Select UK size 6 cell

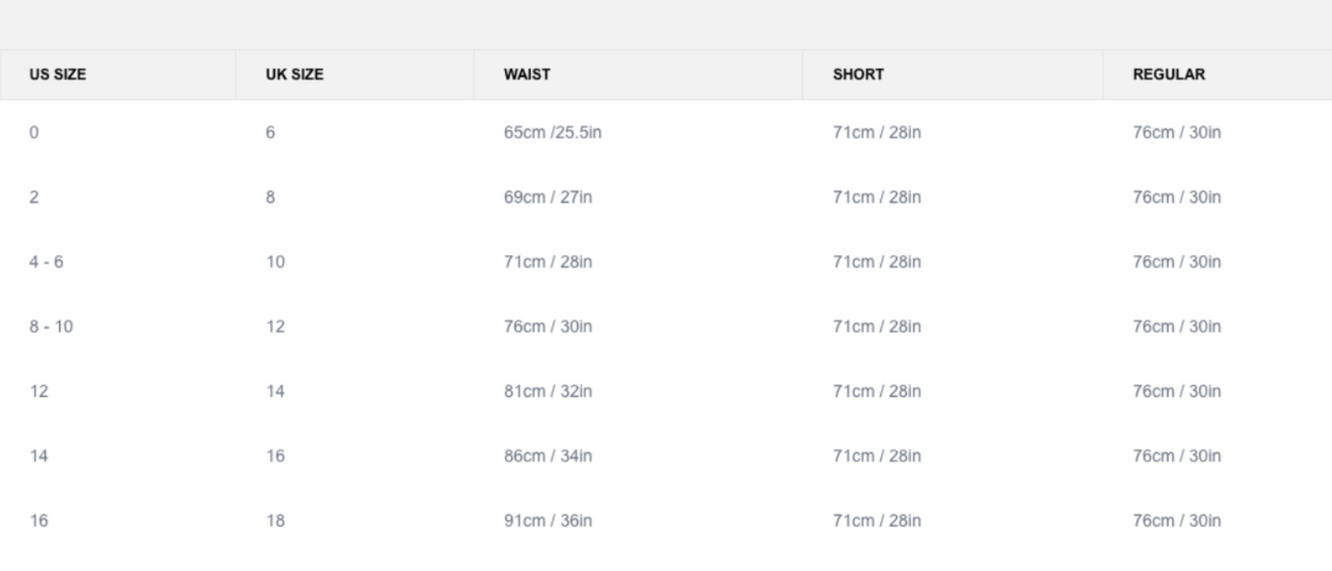coord(270,133)
